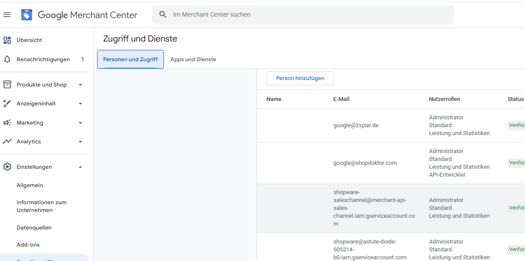This screenshot has height=261, width=525.
Task: Click the Status column header
Action: (x=515, y=99)
